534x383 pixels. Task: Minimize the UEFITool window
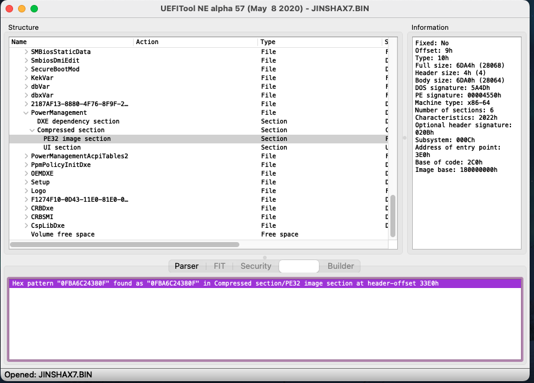click(22, 9)
